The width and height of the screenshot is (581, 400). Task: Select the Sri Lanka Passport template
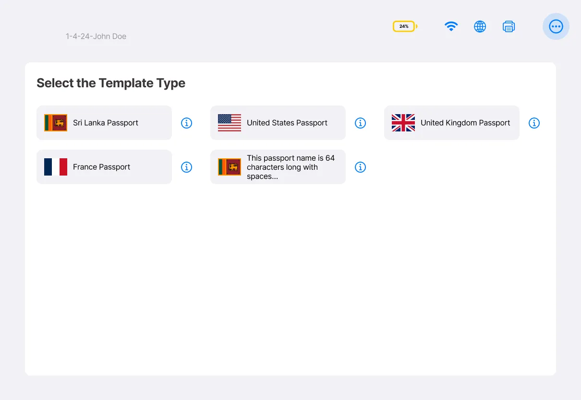104,123
